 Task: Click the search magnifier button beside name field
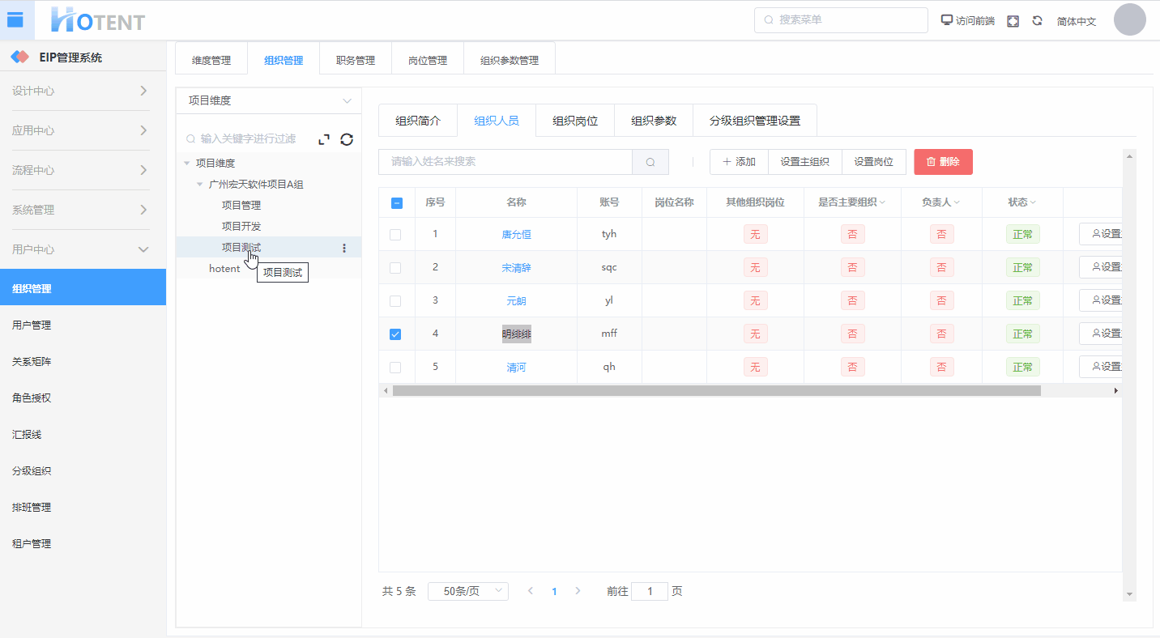click(x=650, y=162)
